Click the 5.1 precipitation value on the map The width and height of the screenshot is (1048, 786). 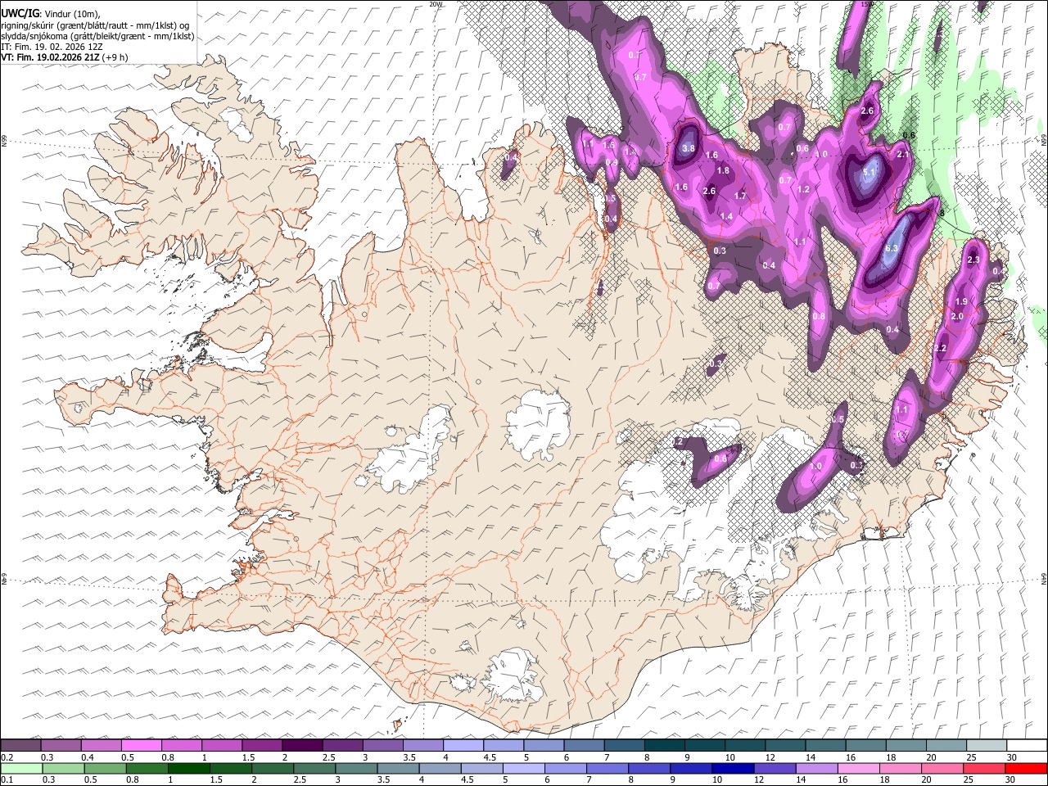click(x=869, y=173)
